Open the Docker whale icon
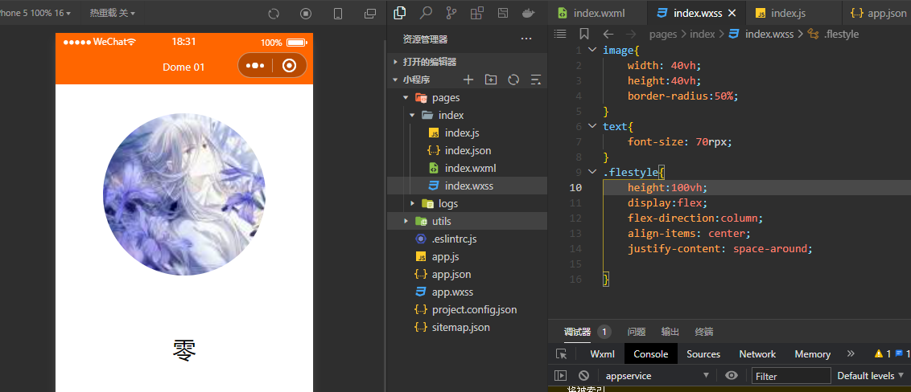Screen dimensions: 911x392 pyautogui.click(x=529, y=13)
